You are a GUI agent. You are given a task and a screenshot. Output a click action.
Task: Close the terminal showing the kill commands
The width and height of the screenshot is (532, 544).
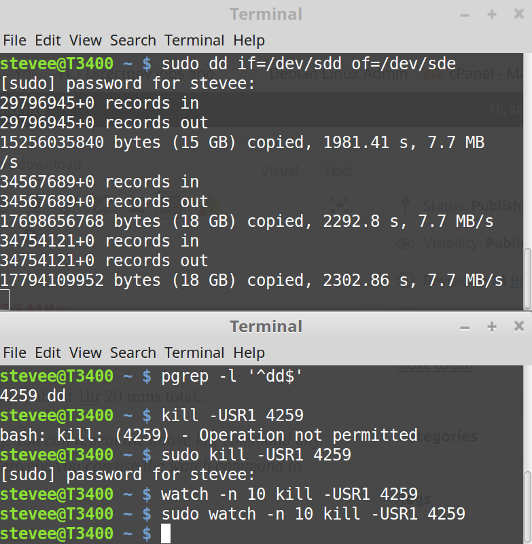[x=518, y=327]
